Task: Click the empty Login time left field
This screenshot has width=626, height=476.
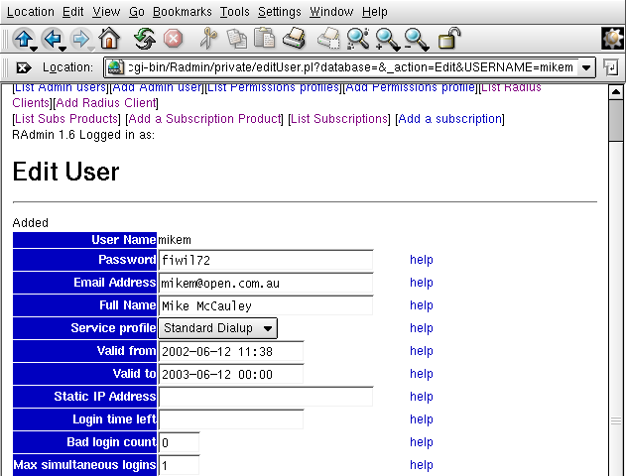Action: point(231,419)
